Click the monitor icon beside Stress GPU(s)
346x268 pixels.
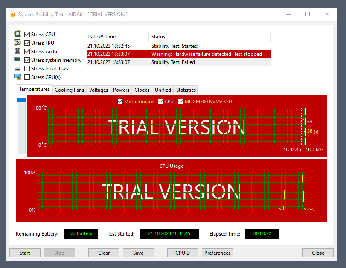(17, 77)
